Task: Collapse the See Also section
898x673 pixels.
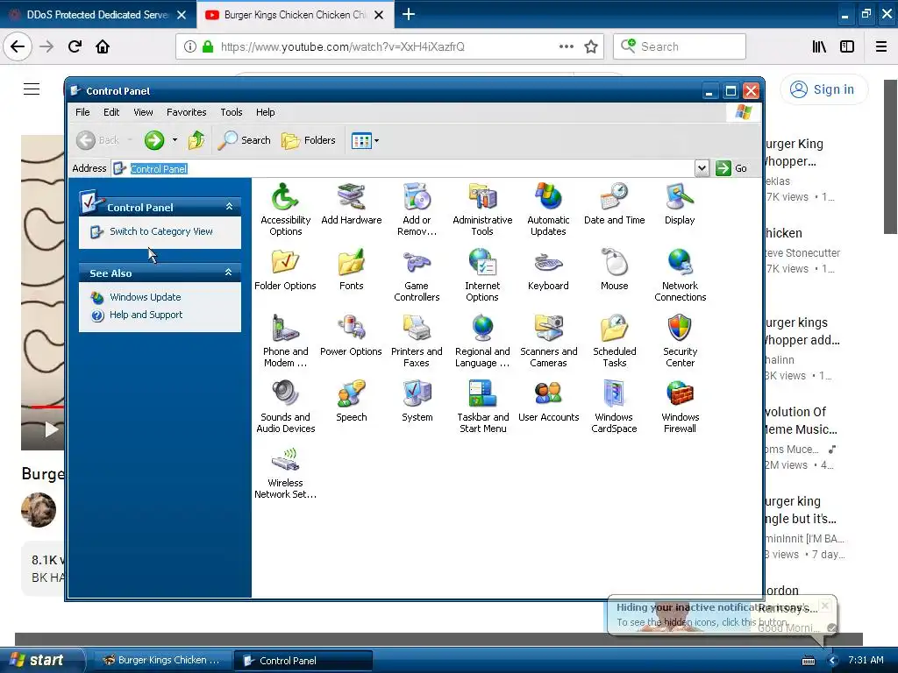Action: 229,273
